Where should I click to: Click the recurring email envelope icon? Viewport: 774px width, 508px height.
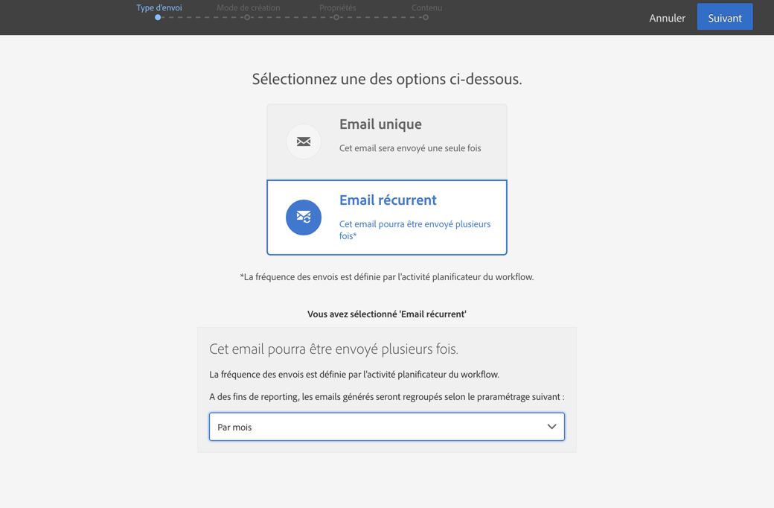pyautogui.click(x=304, y=218)
